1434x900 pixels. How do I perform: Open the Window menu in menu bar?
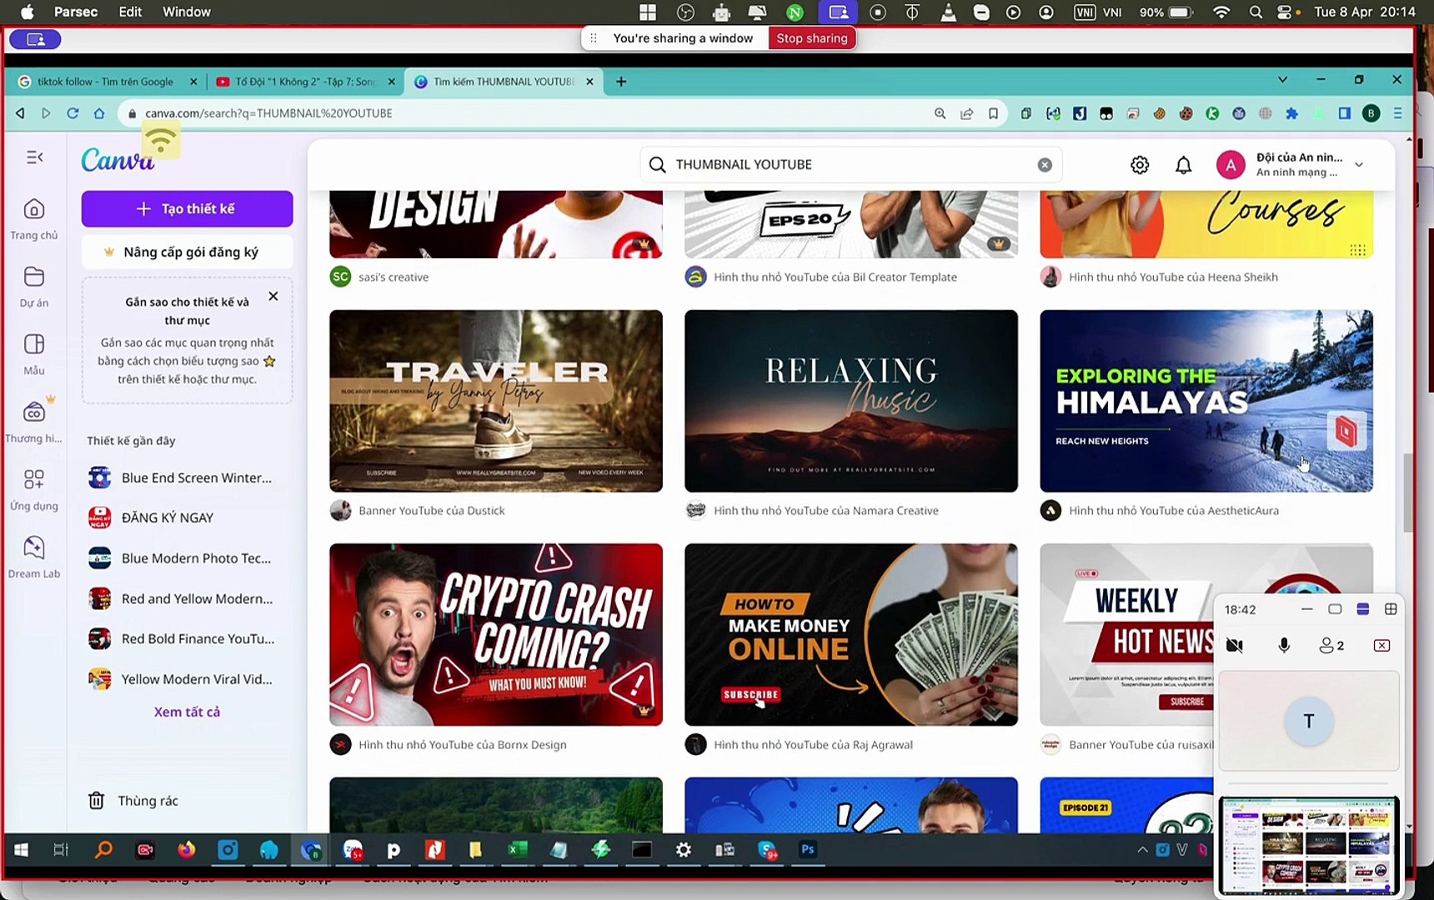click(186, 12)
